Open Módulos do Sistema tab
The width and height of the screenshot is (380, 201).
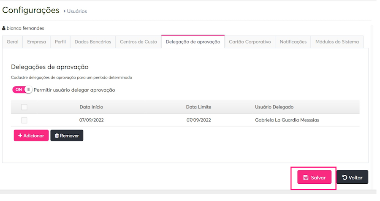tap(337, 42)
